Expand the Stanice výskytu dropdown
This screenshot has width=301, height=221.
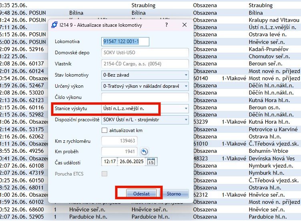pyautogui.click(x=186, y=108)
